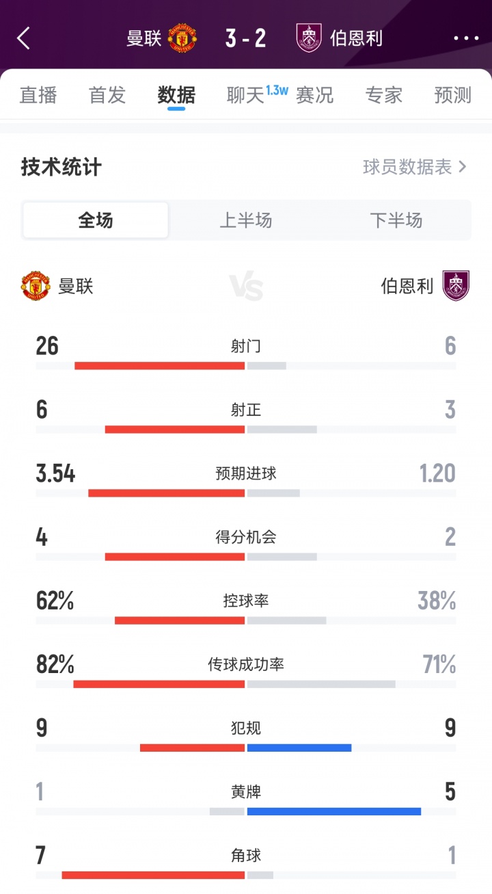Tap the Burnley logo beside 伯恩利
This screenshot has width=492, height=894.
pos(456,286)
